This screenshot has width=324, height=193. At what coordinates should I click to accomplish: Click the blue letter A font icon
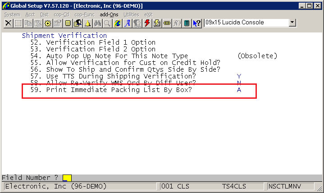coord(127,23)
